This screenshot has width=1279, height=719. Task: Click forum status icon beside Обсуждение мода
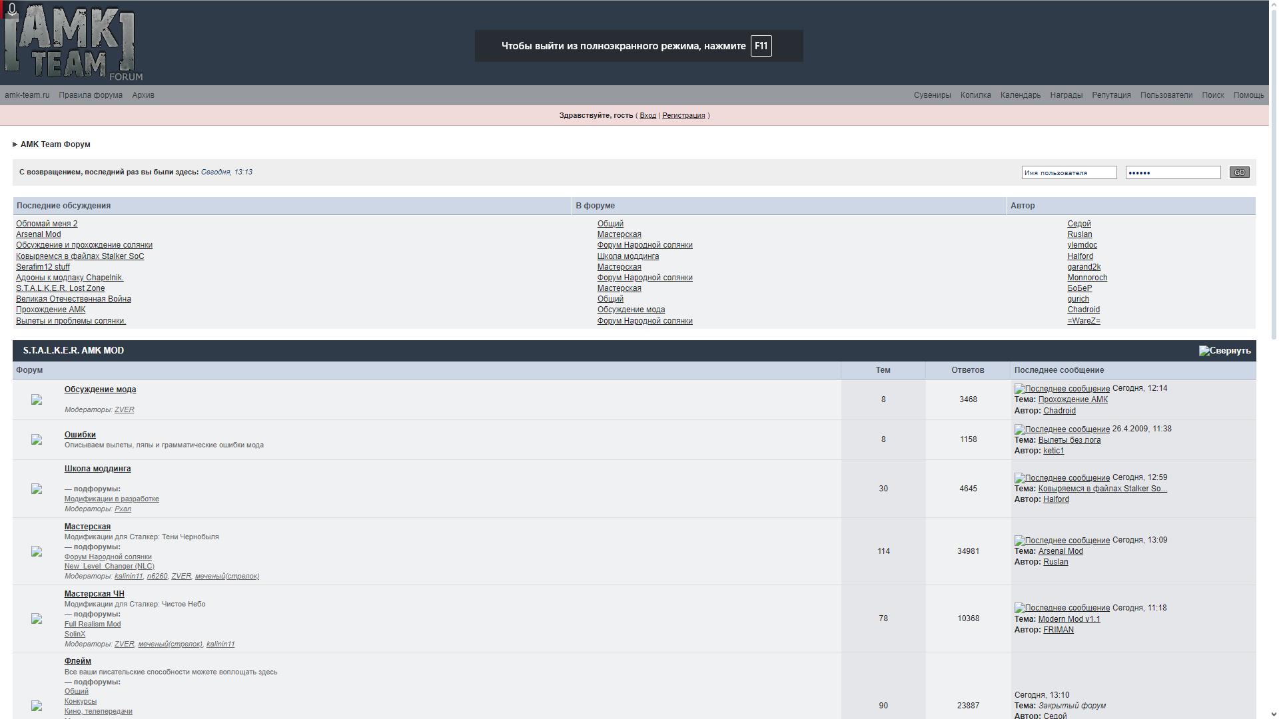pyautogui.click(x=37, y=399)
